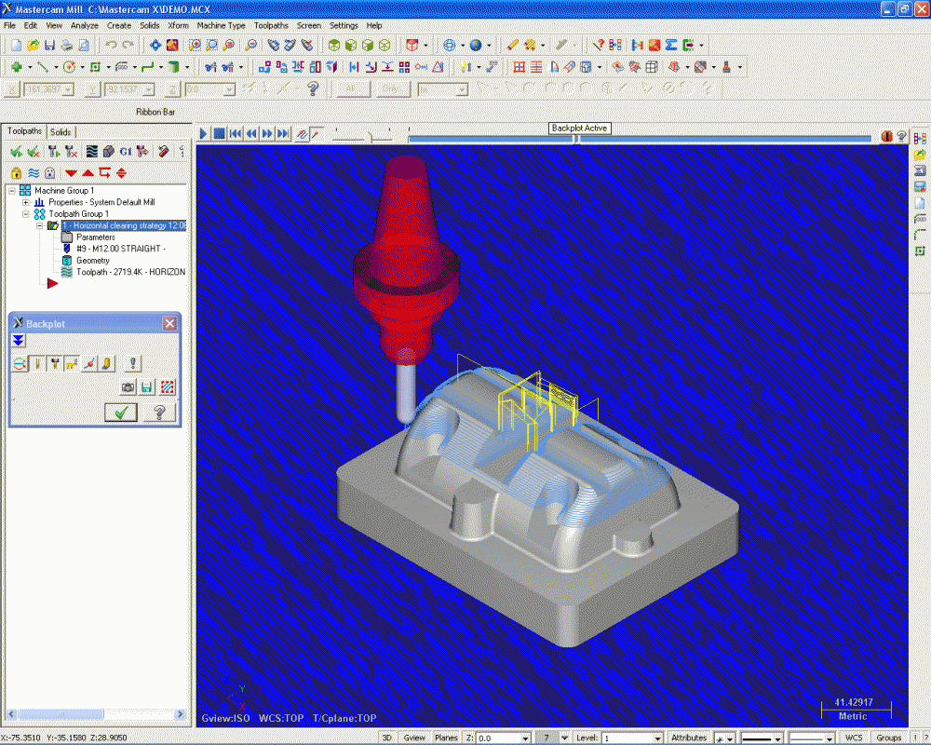Click the red down arrow insert icon
Viewport: 931px width, 745px height.
click(x=72, y=173)
